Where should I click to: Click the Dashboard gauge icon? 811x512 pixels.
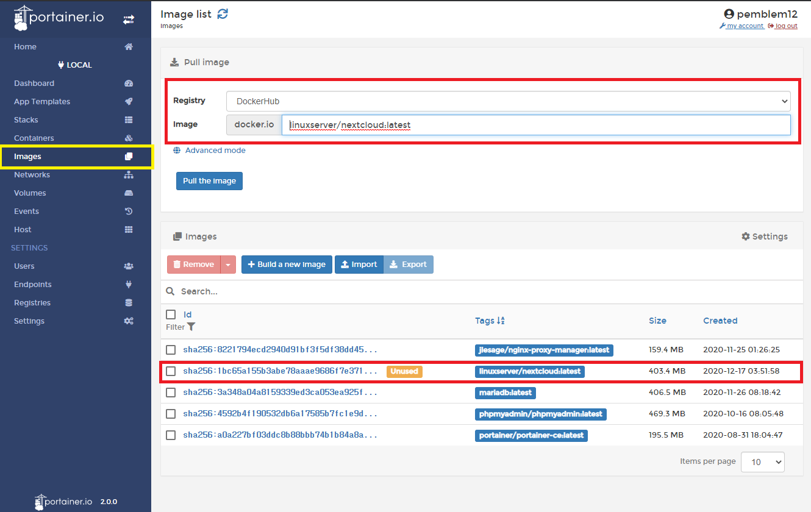[129, 84]
